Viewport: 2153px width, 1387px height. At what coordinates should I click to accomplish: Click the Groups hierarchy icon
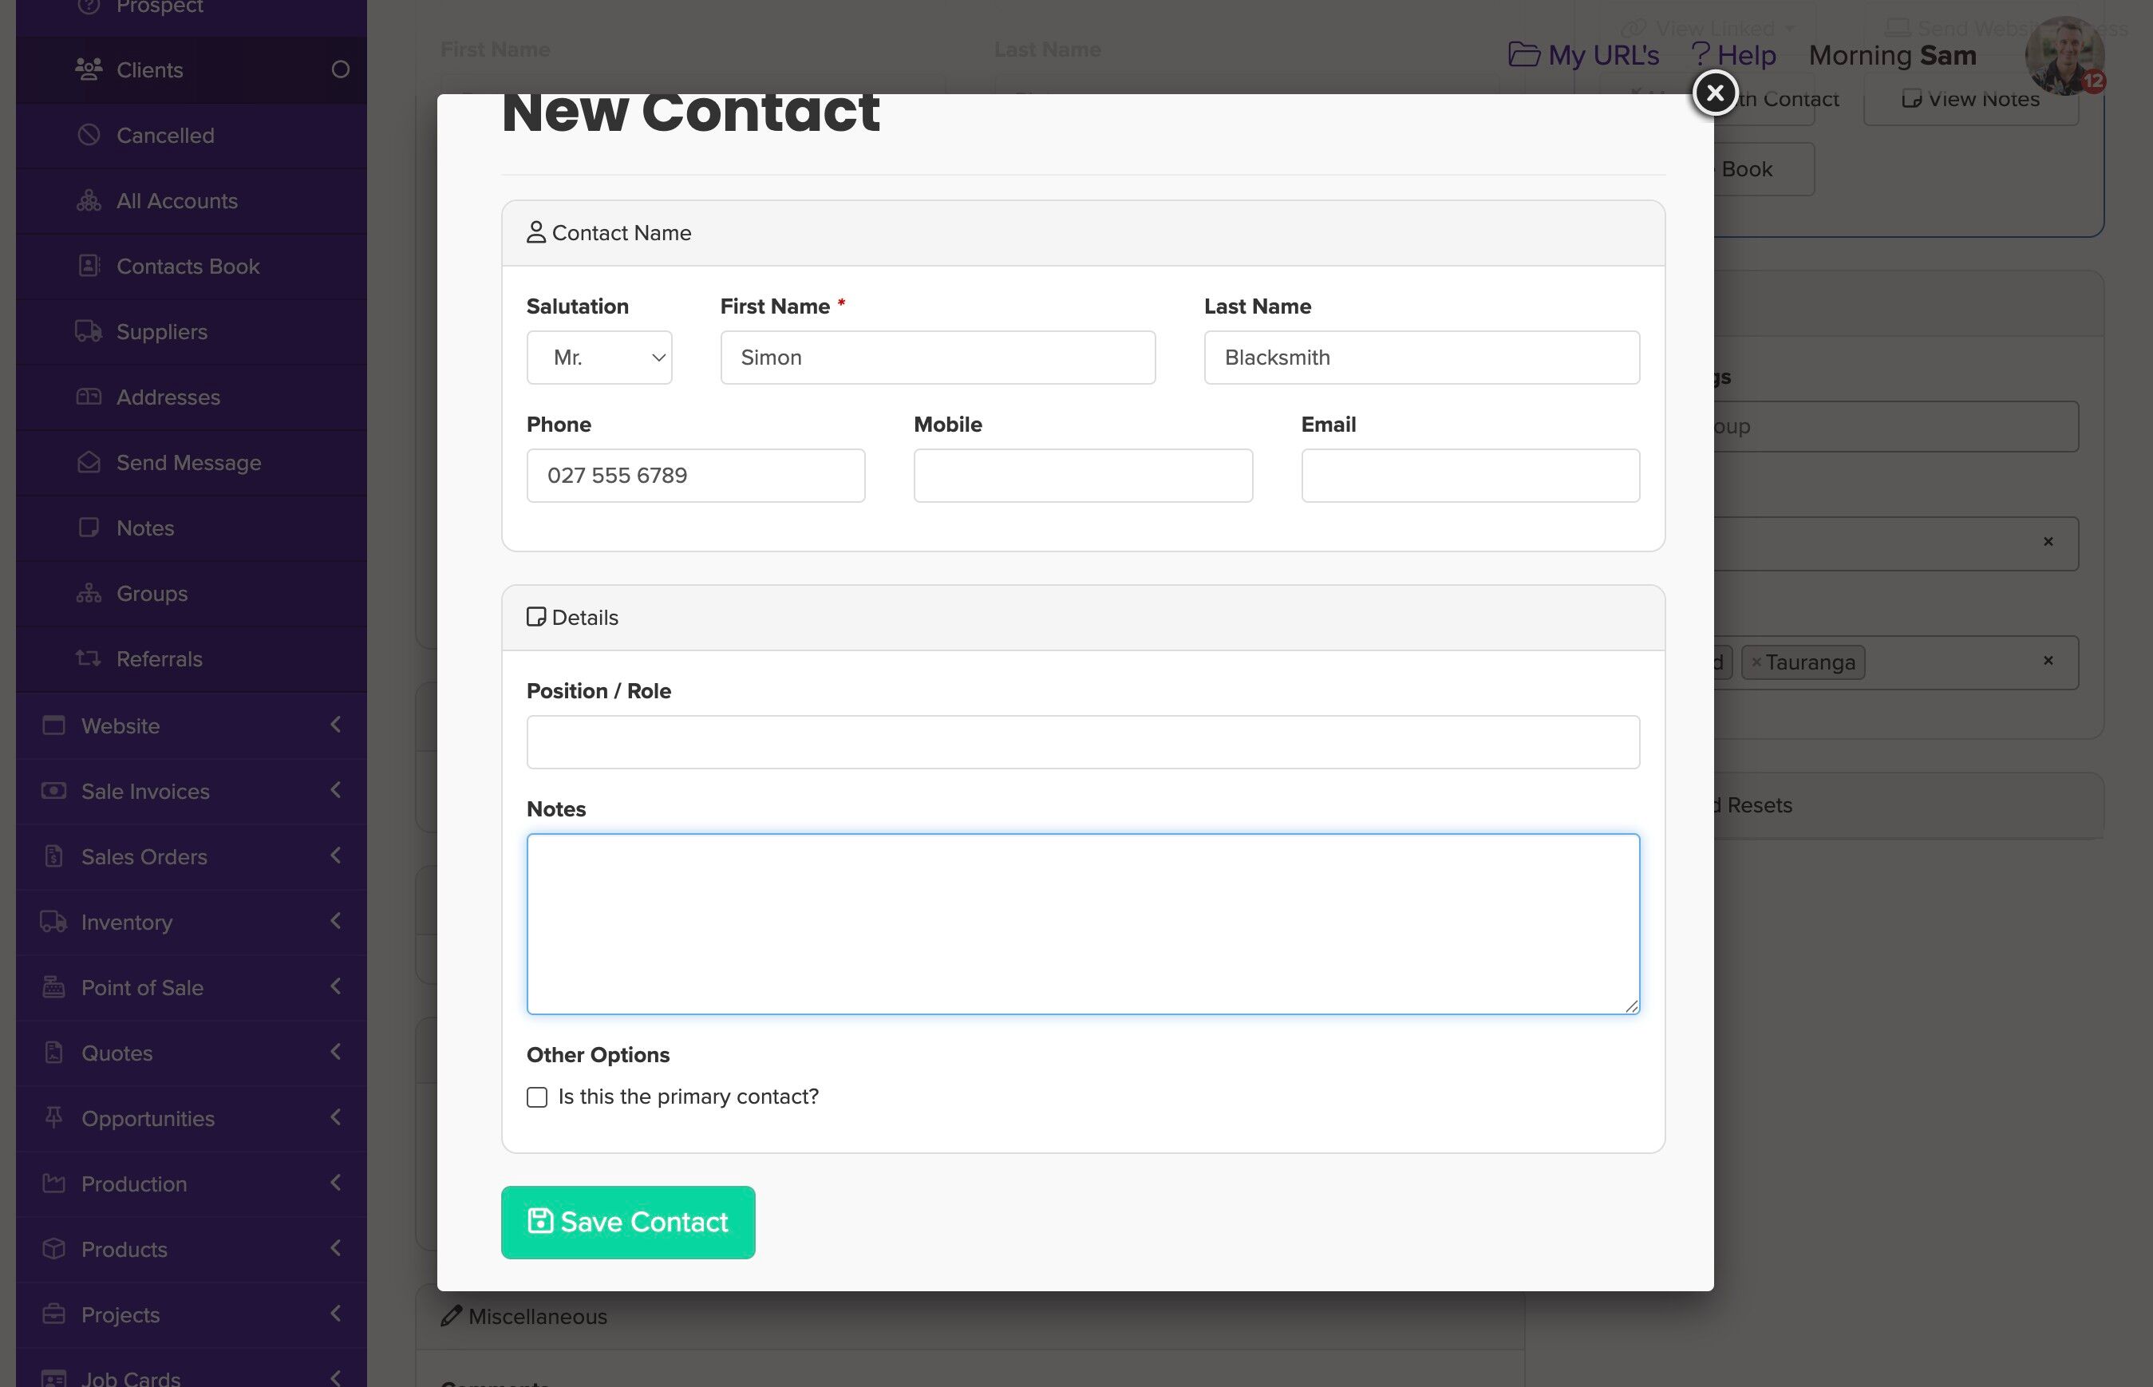tap(89, 593)
